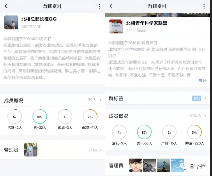View left group administrator's avatar
Viewport: 212px width, 176px height.
(31, 150)
